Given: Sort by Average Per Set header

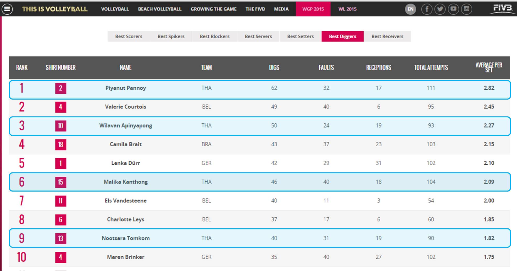Looking at the screenshot, I should pos(489,67).
